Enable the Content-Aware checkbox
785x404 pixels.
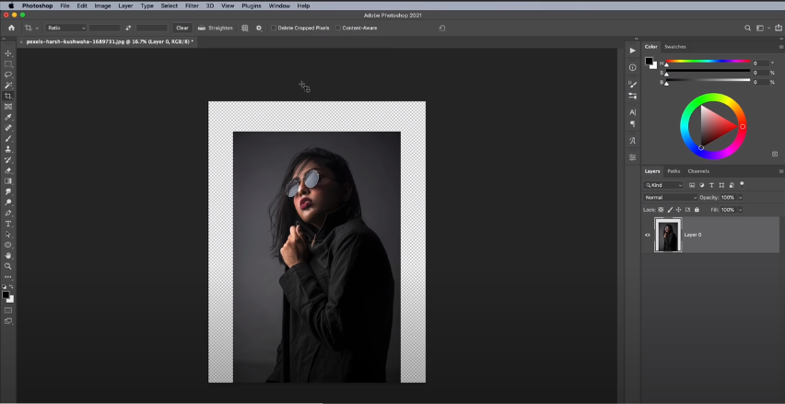(x=339, y=28)
